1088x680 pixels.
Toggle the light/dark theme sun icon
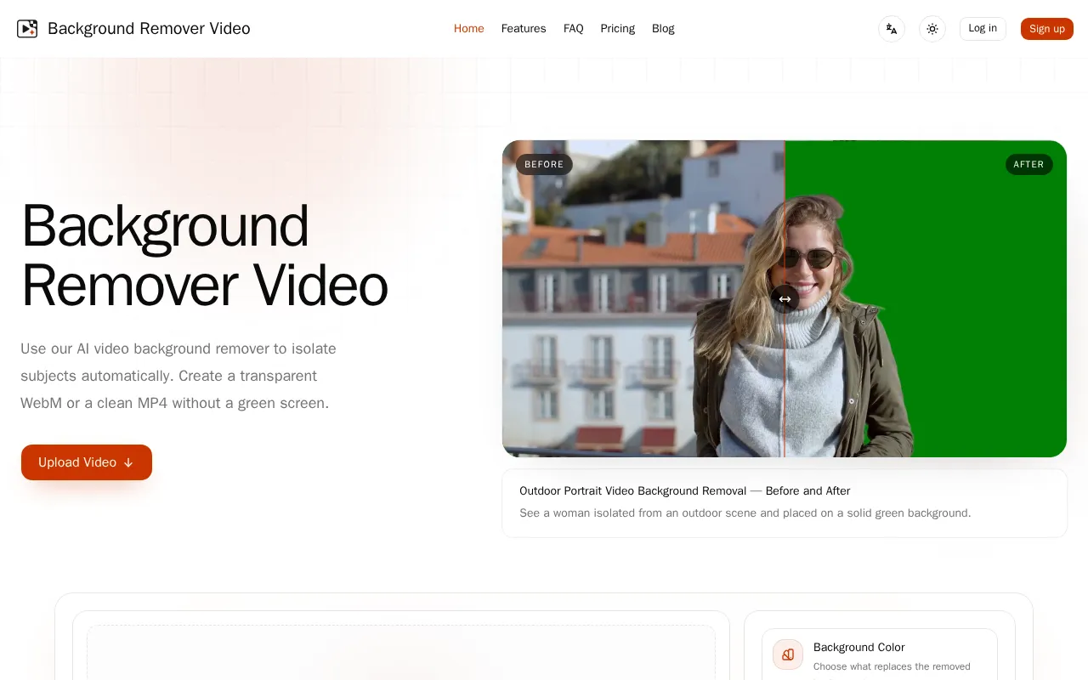click(x=932, y=29)
